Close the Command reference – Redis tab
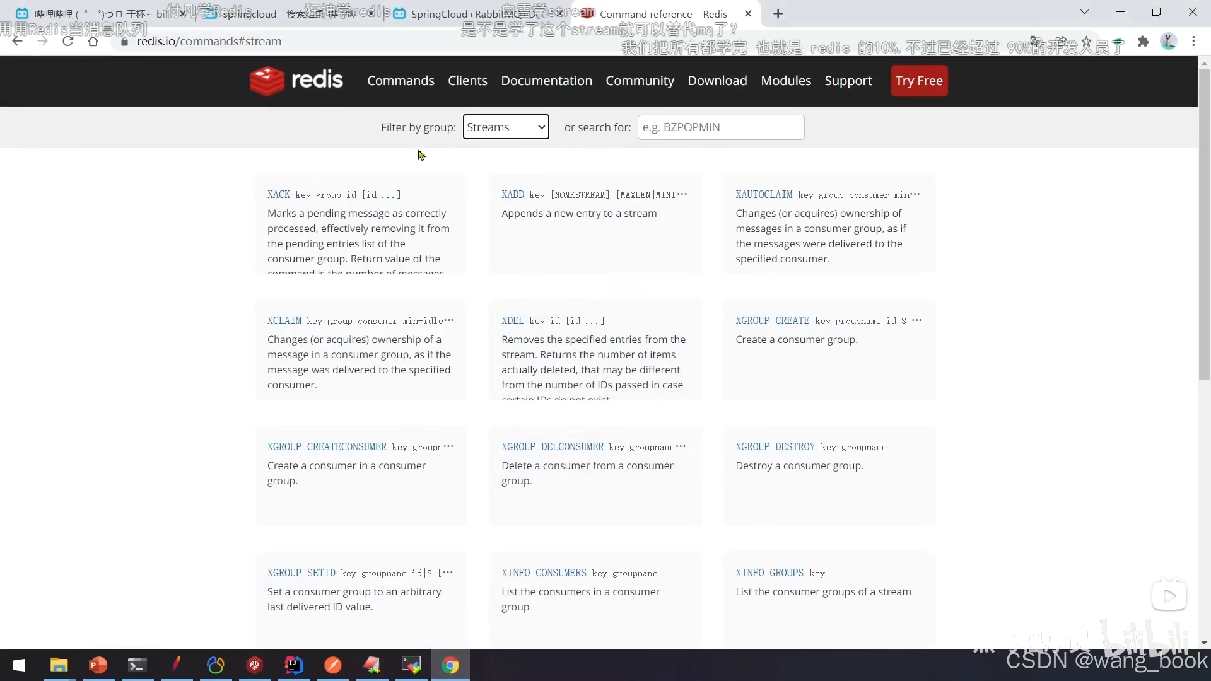Image resolution: width=1211 pixels, height=681 pixels. tap(748, 13)
